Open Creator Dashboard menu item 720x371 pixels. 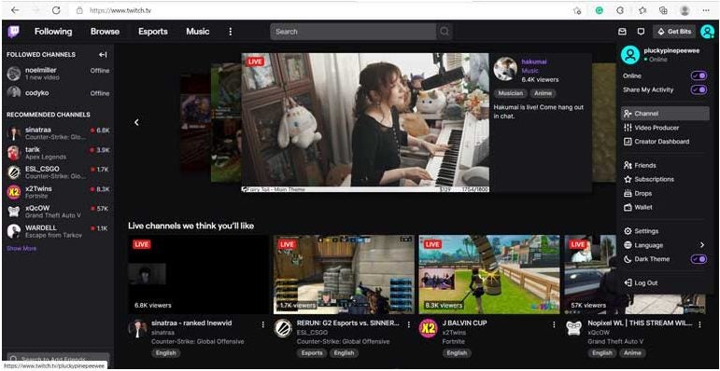tap(665, 142)
